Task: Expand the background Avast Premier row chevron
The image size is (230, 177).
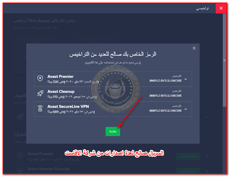Action: click(207, 156)
